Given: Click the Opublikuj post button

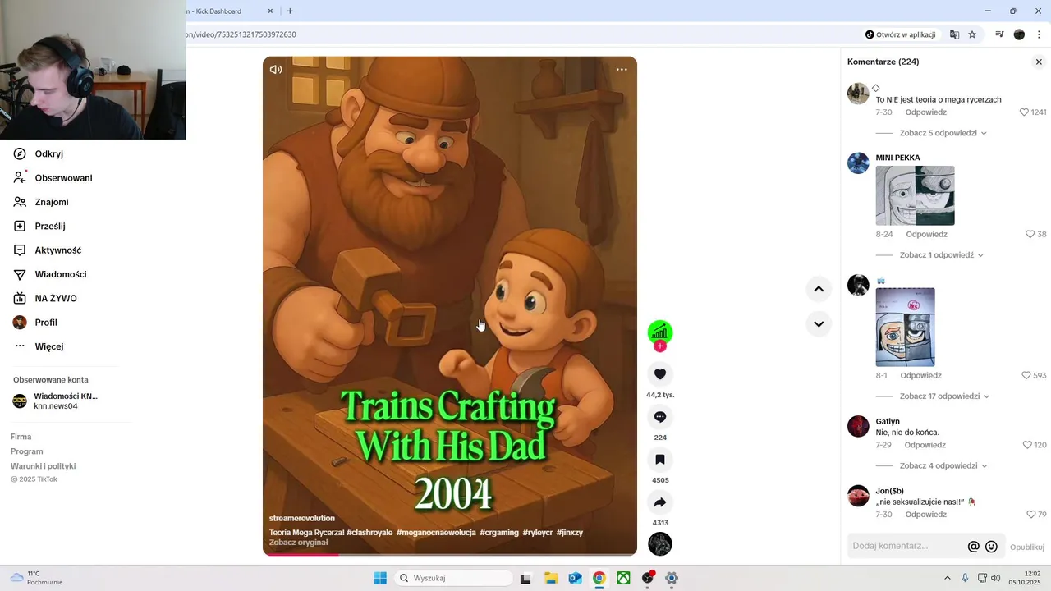Looking at the screenshot, I should click(1026, 547).
